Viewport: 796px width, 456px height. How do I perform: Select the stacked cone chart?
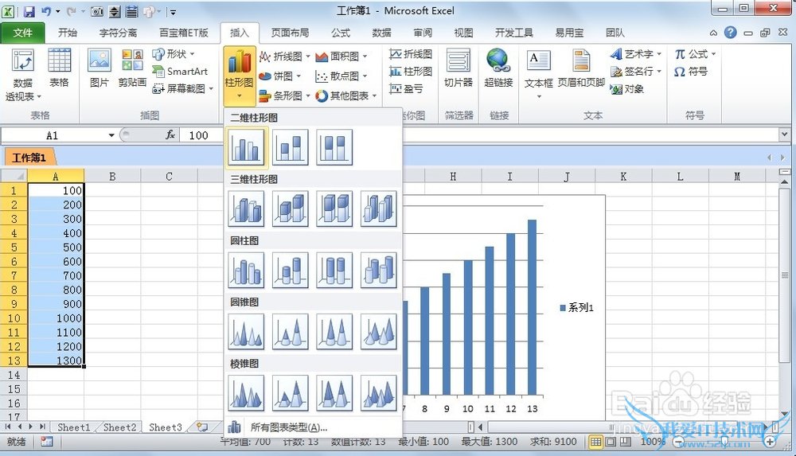pos(290,332)
